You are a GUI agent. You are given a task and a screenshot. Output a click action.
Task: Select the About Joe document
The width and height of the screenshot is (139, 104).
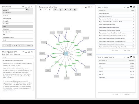[x=18, y=21]
